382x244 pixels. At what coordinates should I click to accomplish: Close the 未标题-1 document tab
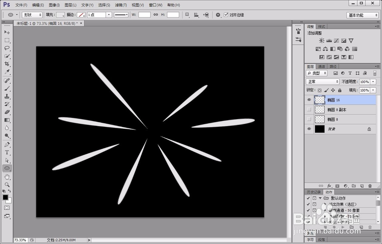[81, 23]
